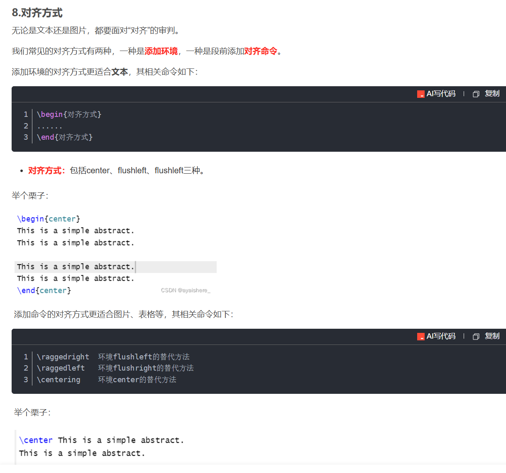Viewport: 506px width, 473px height.
Task: Click line number 3 in the second code block
Action: (25, 379)
